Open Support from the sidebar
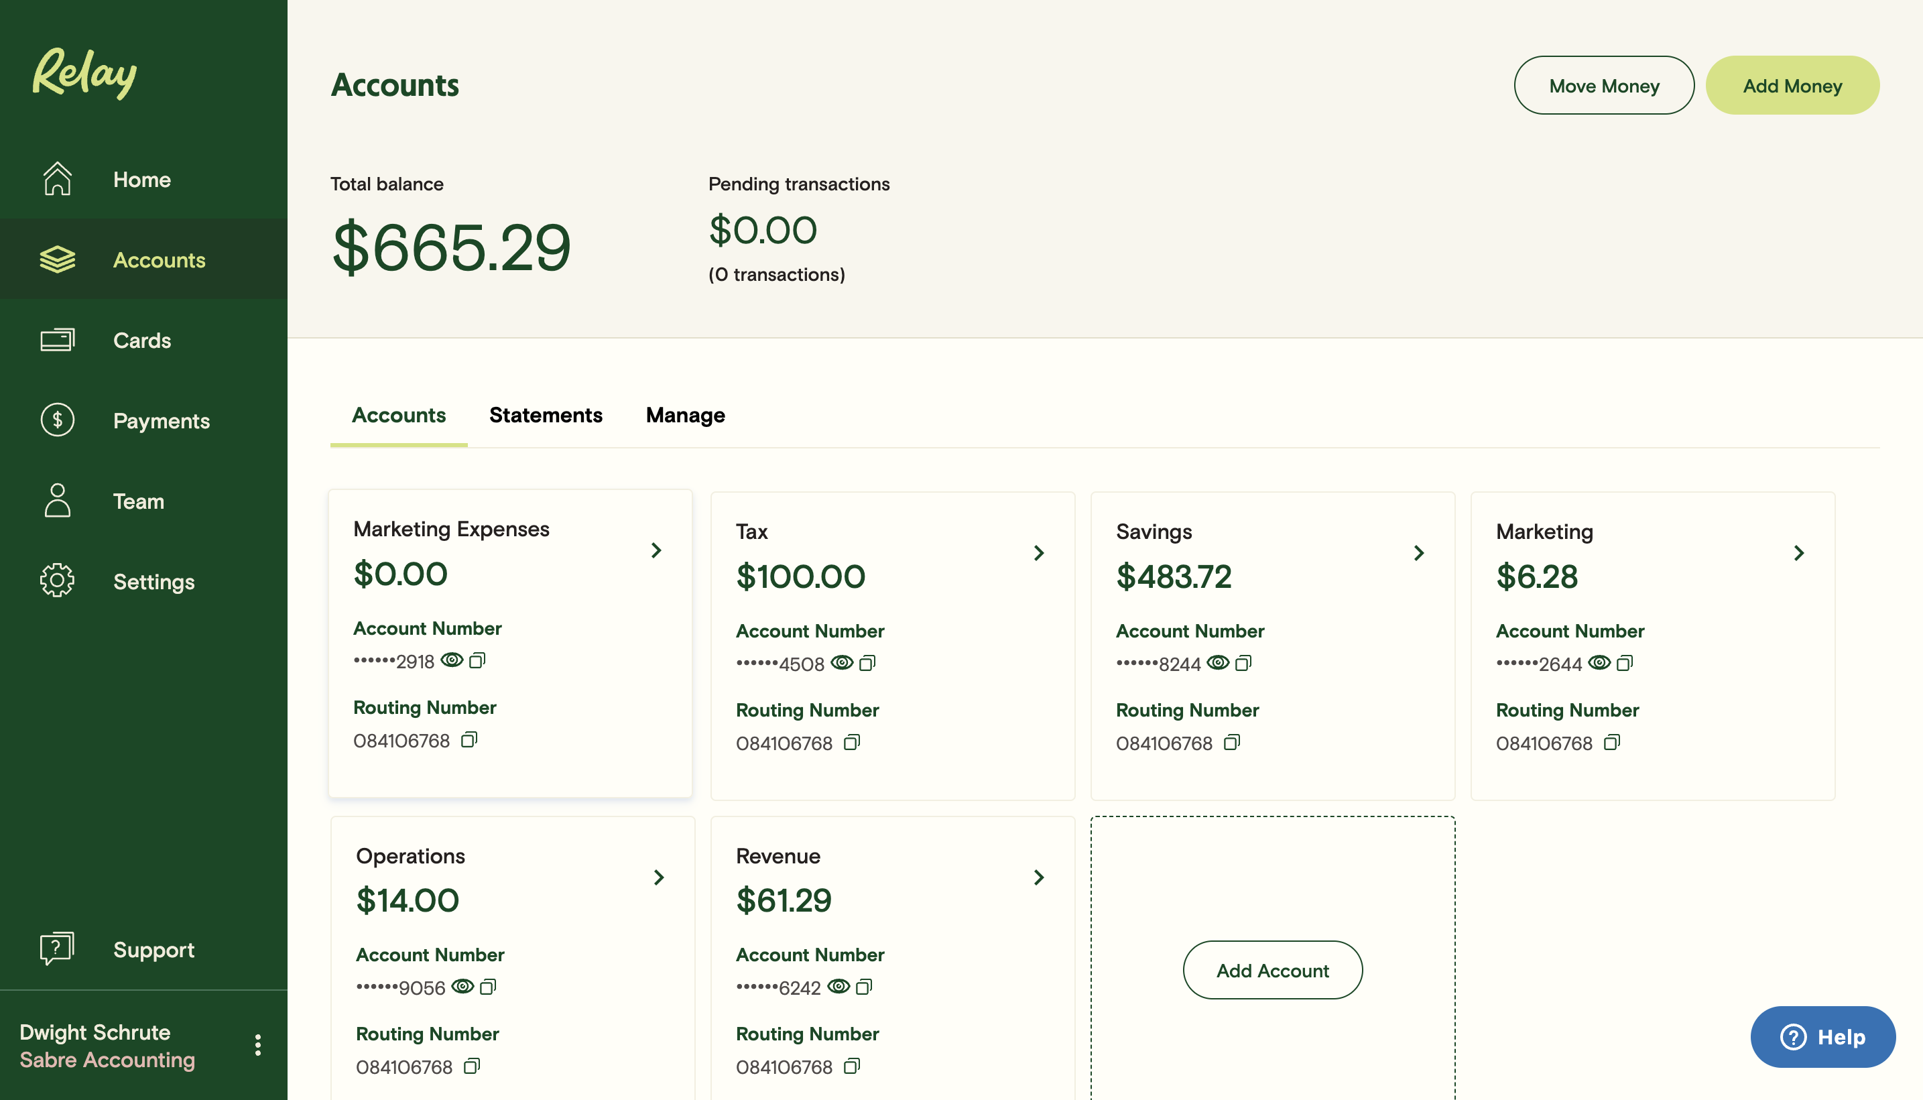Viewport: 1923px width, 1100px height. pyautogui.click(x=153, y=950)
